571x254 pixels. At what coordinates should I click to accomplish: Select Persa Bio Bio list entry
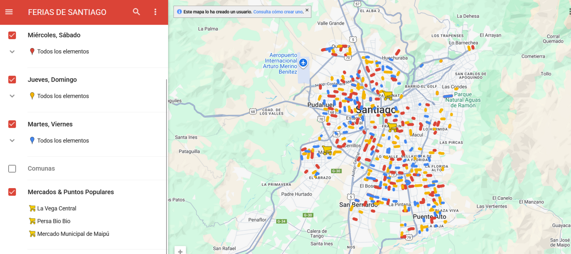[x=54, y=221]
